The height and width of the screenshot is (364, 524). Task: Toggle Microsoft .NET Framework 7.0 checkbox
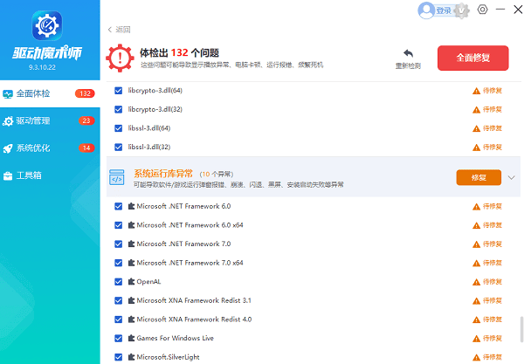[x=118, y=244]
